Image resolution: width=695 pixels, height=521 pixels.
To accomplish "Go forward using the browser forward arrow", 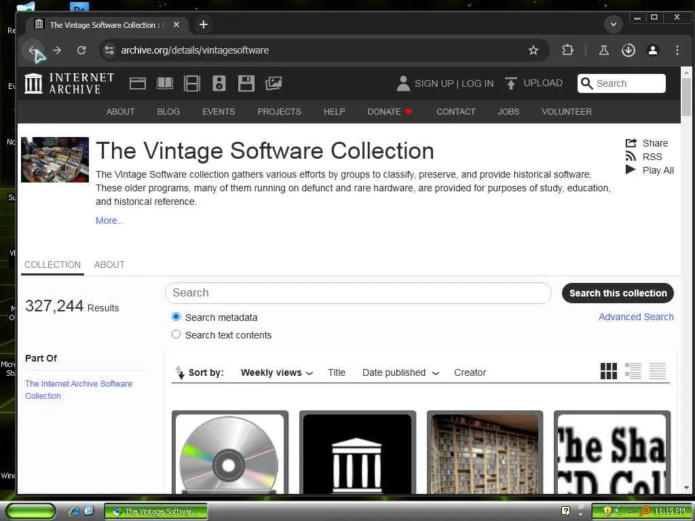I will point(57,50).
